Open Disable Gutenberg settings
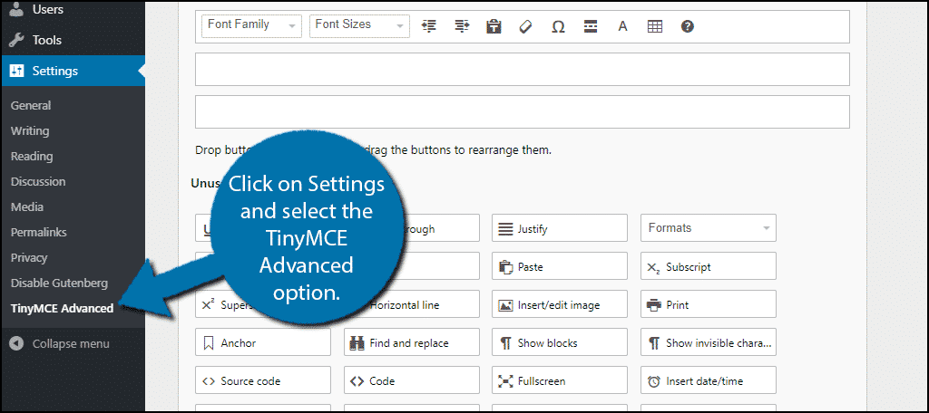 [59, 283]
